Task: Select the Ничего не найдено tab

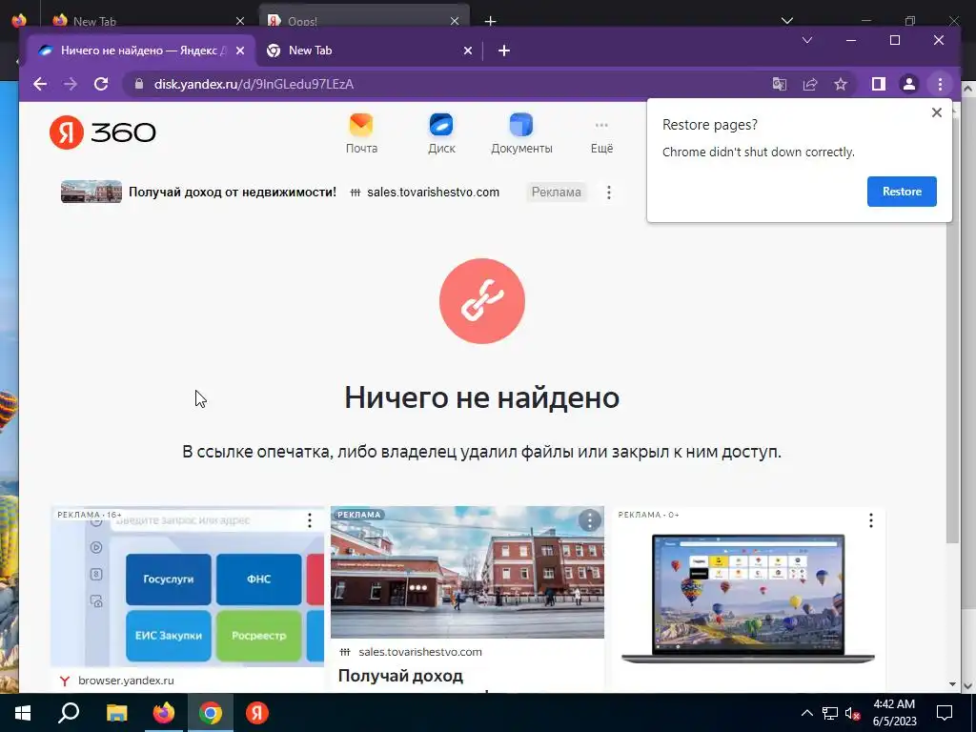Action: click(138, 51)
